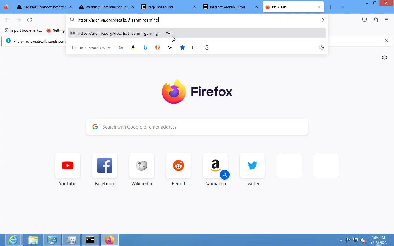Viewport: 394px width, 246px height.
Task: Open the computer management taskbar item
Action: [52, 240]
